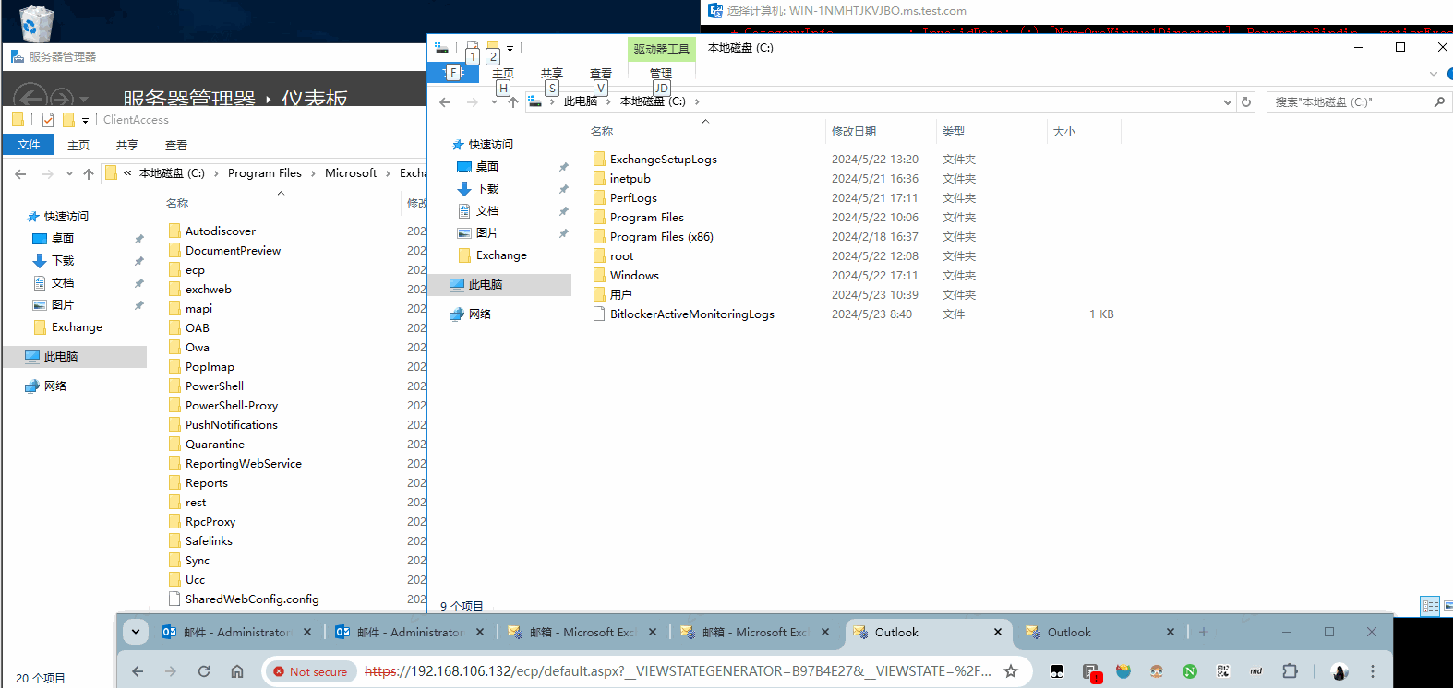Go up one folder in ClientAccess window
The image size is (1453, 688).
[89, 173]
